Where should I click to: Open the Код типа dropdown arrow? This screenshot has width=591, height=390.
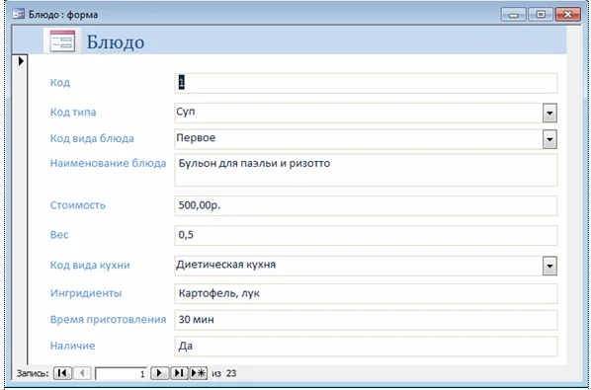point(549,114)
